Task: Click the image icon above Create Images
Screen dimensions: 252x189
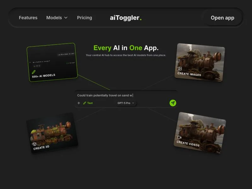Action: [180, 69]
